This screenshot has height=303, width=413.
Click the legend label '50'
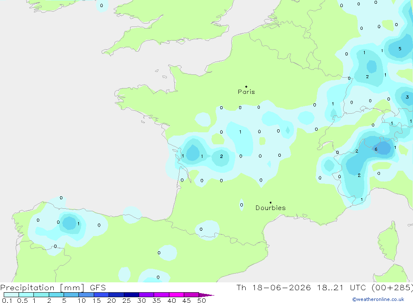point(202,301)
